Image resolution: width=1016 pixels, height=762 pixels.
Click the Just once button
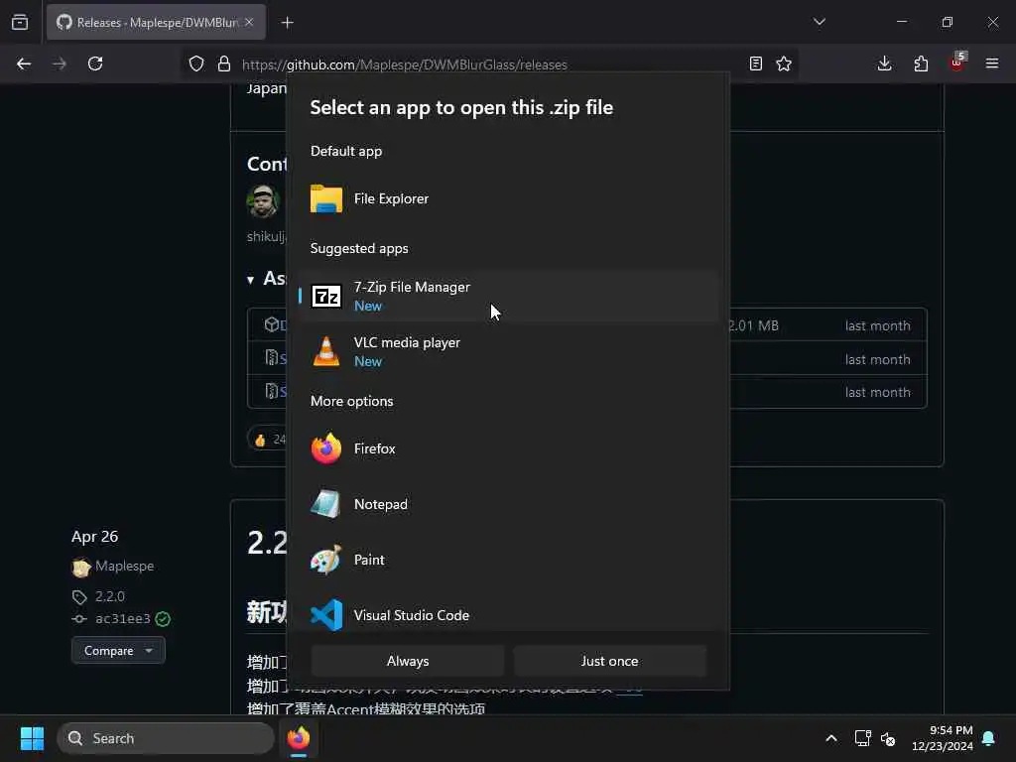click(x=609, y=661)
